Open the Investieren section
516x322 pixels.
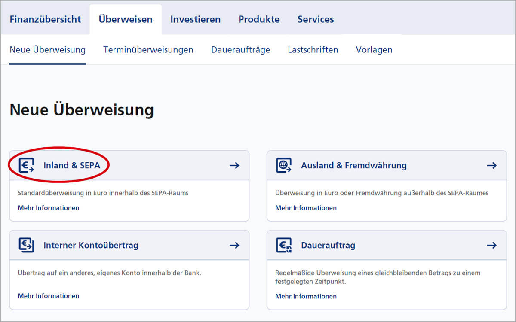pos(195,19)
